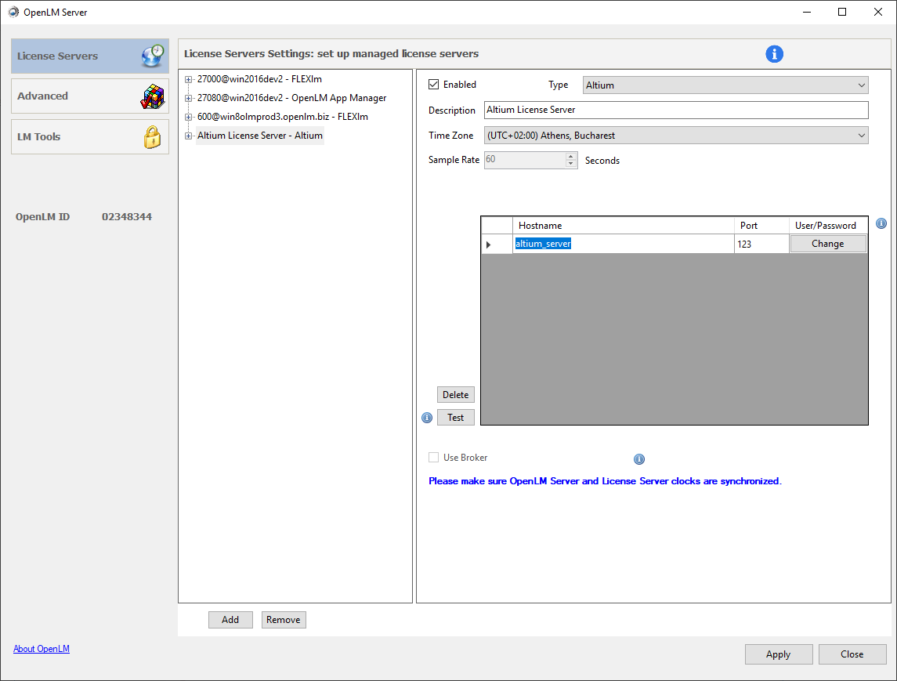Click the Apply button
The image size is (897, 681).
[x=778, y=654]
